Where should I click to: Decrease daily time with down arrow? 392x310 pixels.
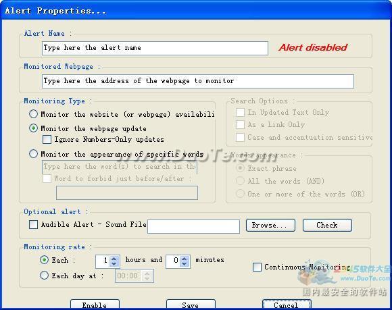click(147, 279)
